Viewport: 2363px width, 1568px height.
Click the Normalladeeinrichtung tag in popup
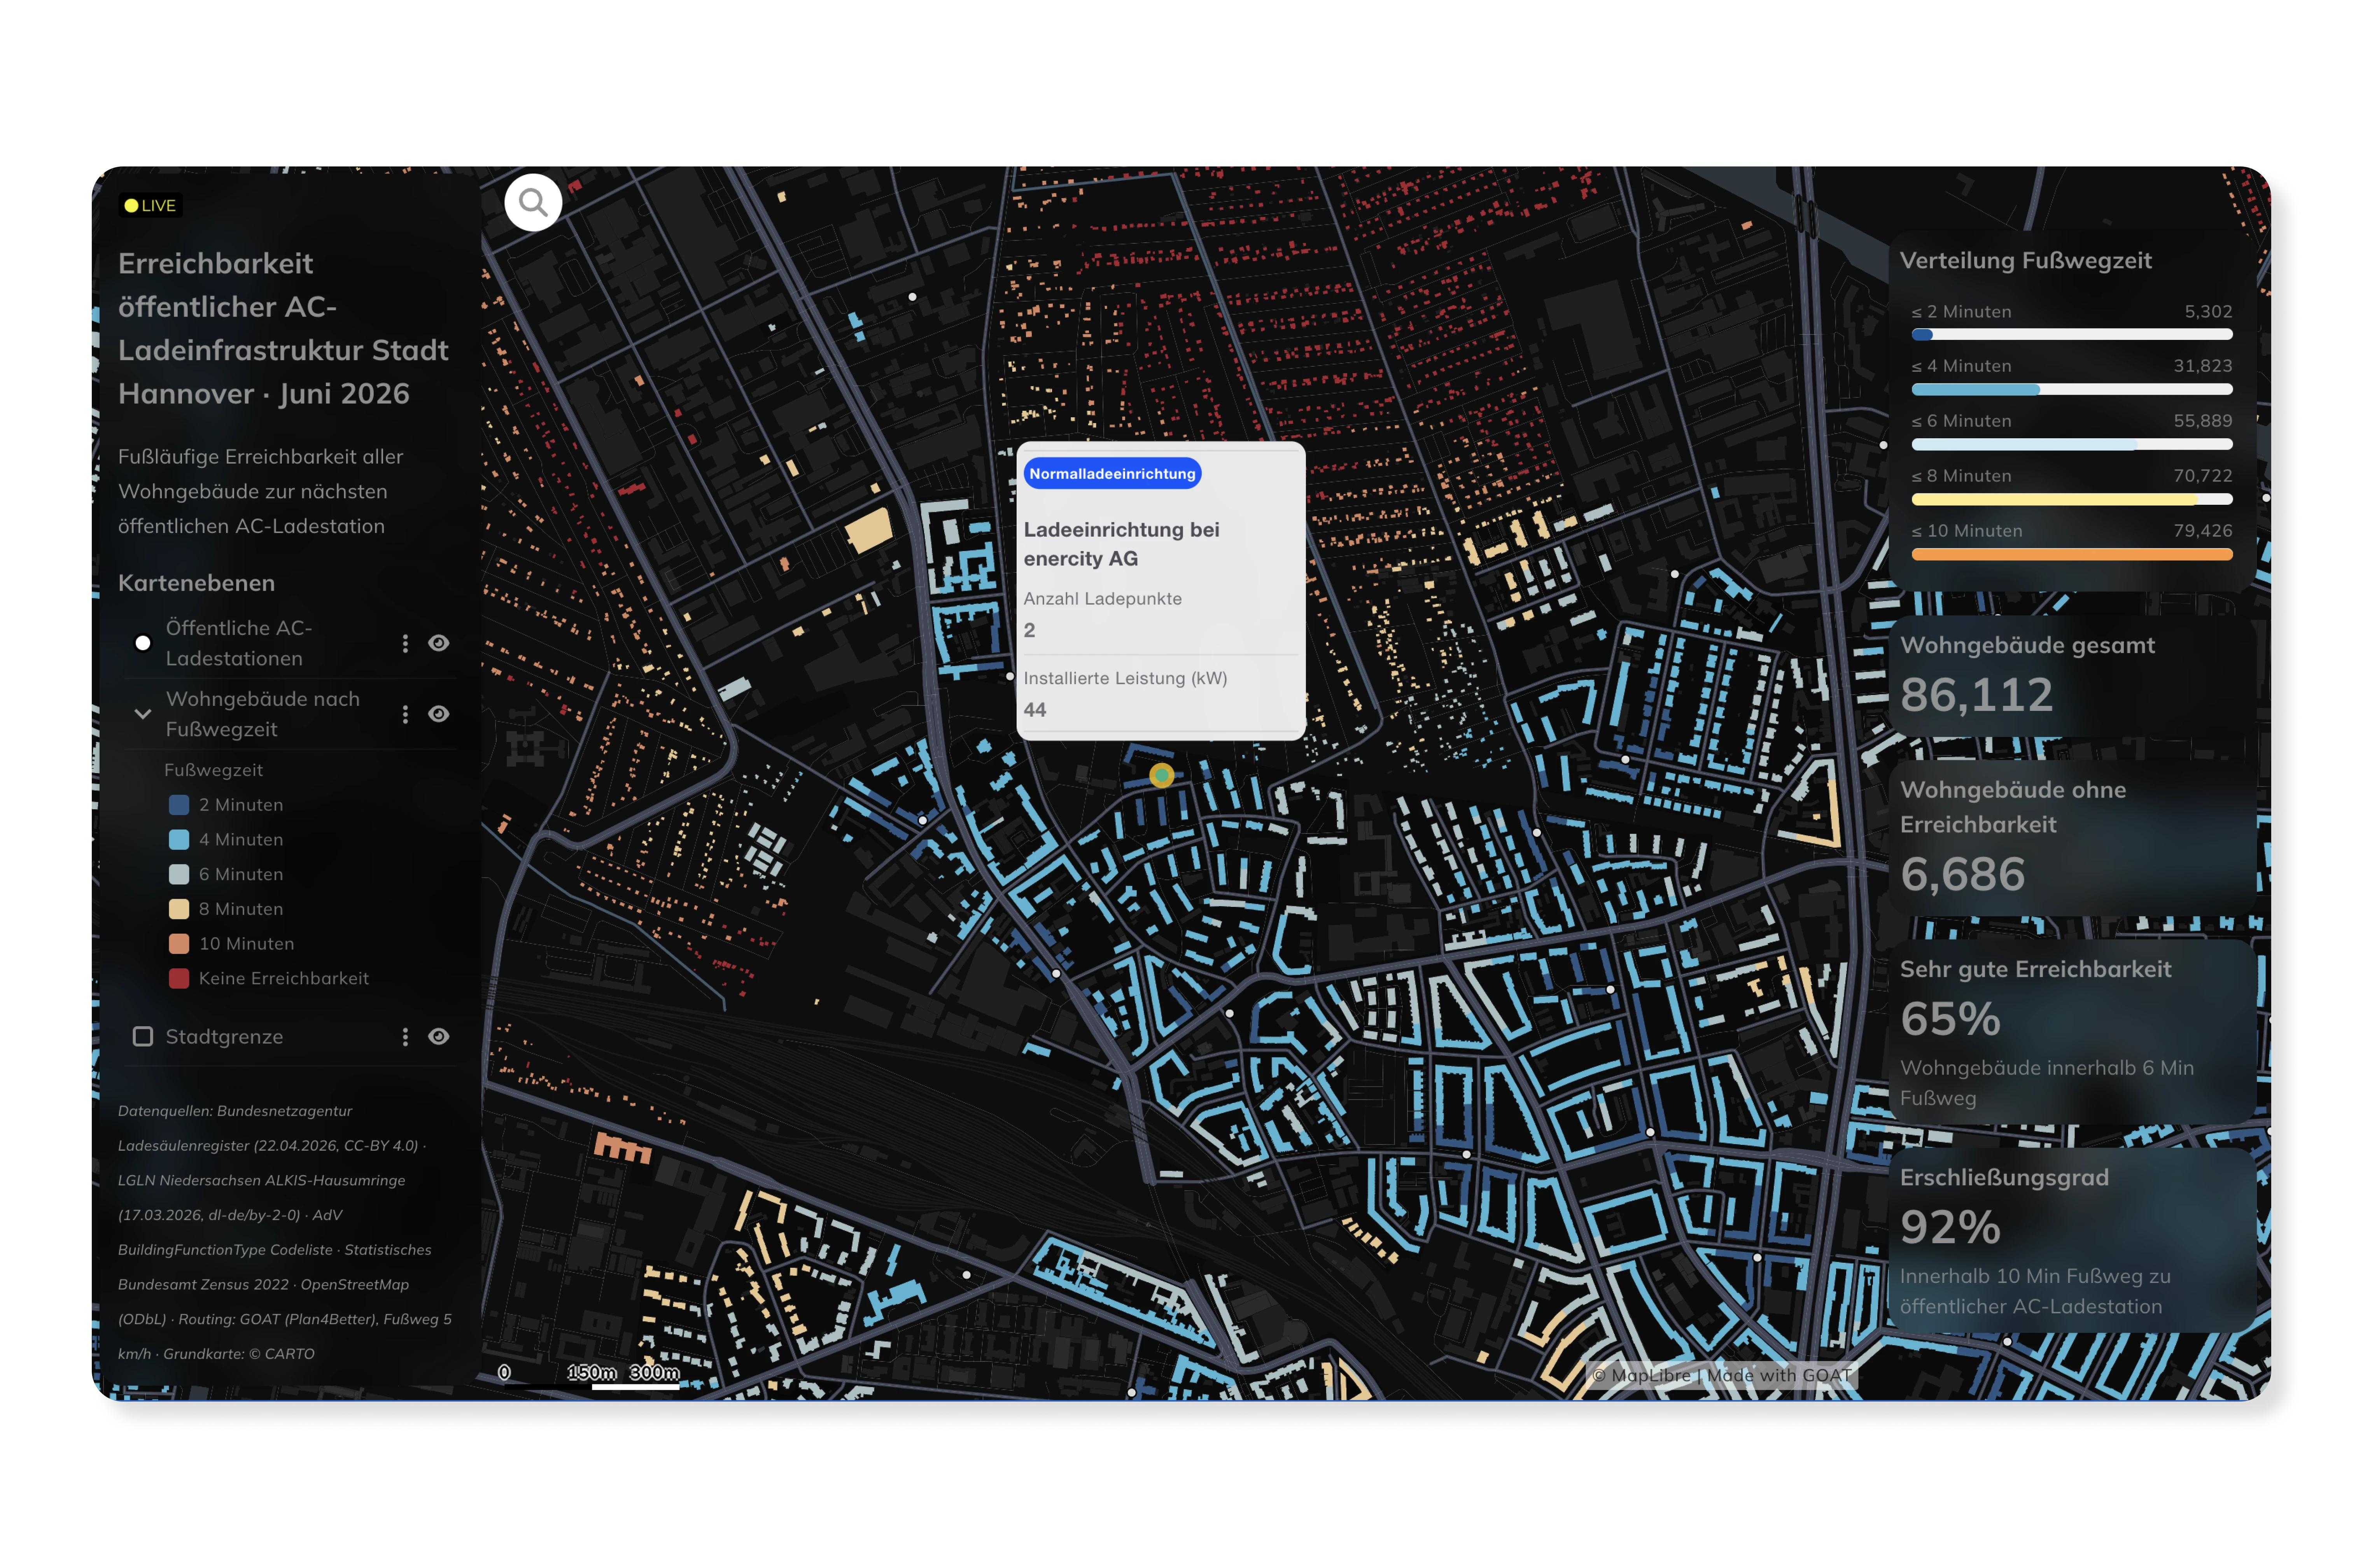(x=1112, y=474)
